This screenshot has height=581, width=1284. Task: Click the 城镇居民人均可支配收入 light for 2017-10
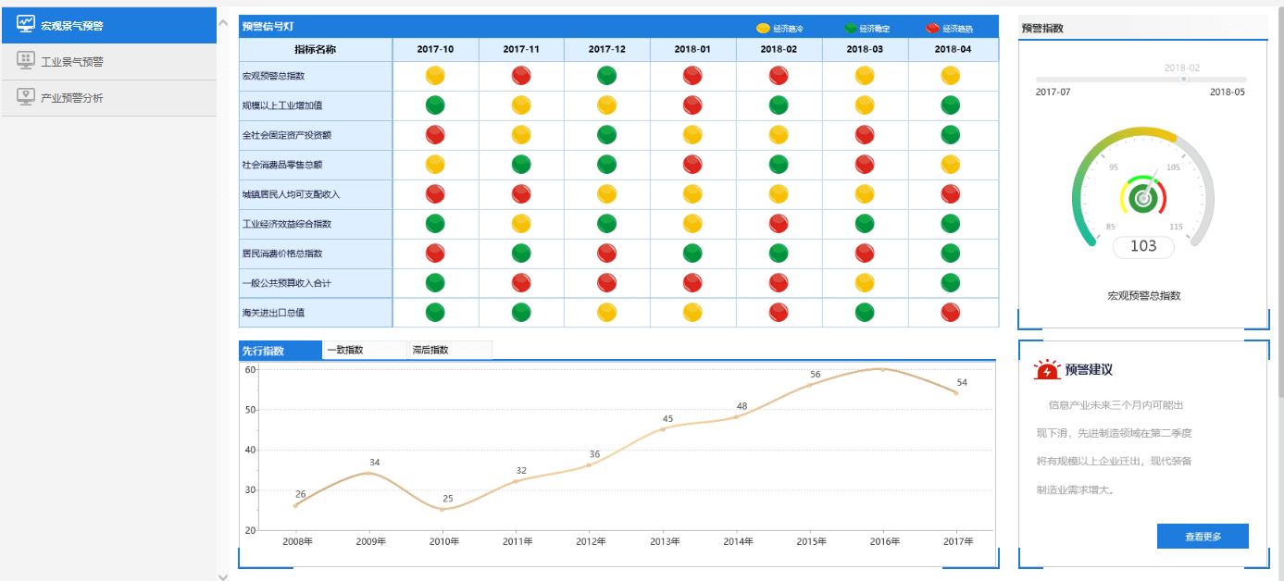click(x=435, y=194)
